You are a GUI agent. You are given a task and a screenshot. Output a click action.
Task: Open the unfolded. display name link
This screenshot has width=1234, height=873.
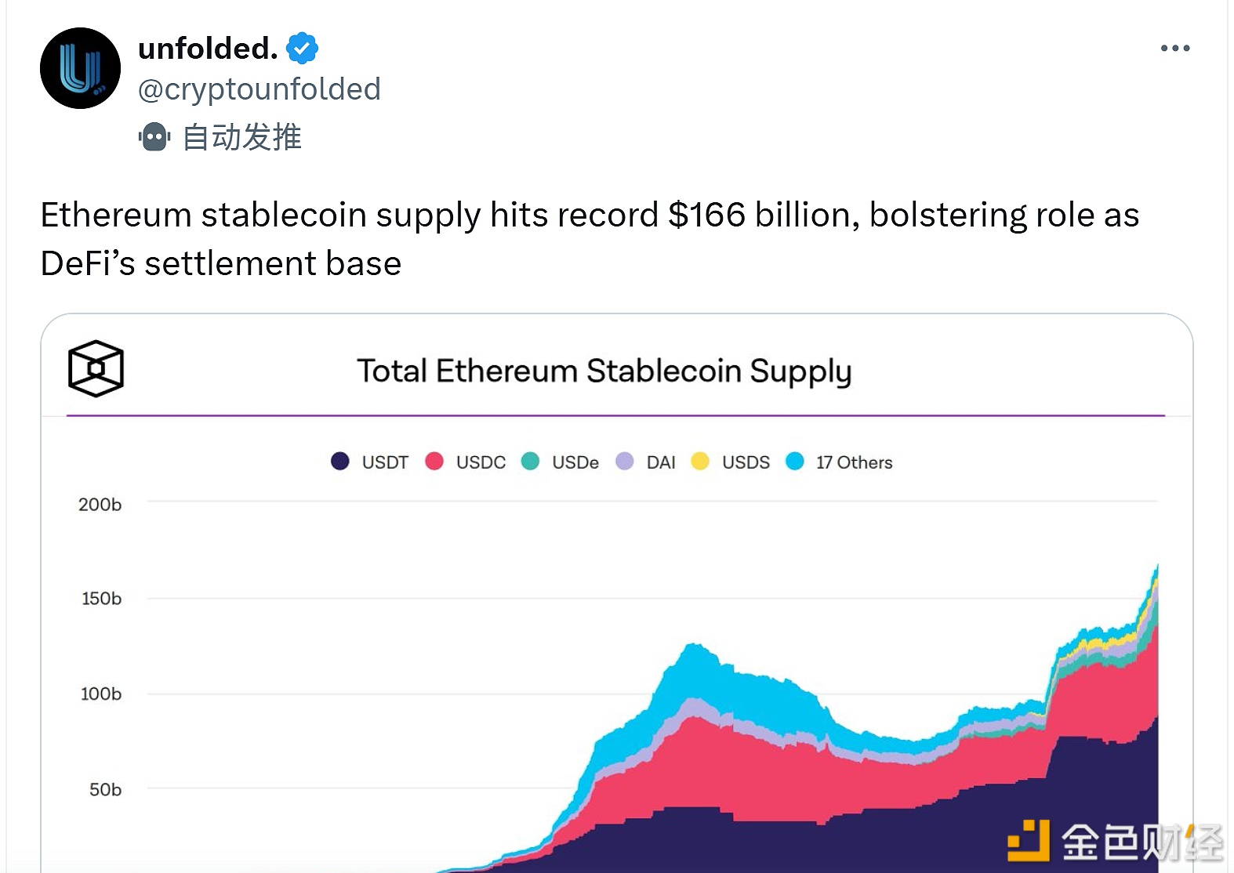pos(208,49)
